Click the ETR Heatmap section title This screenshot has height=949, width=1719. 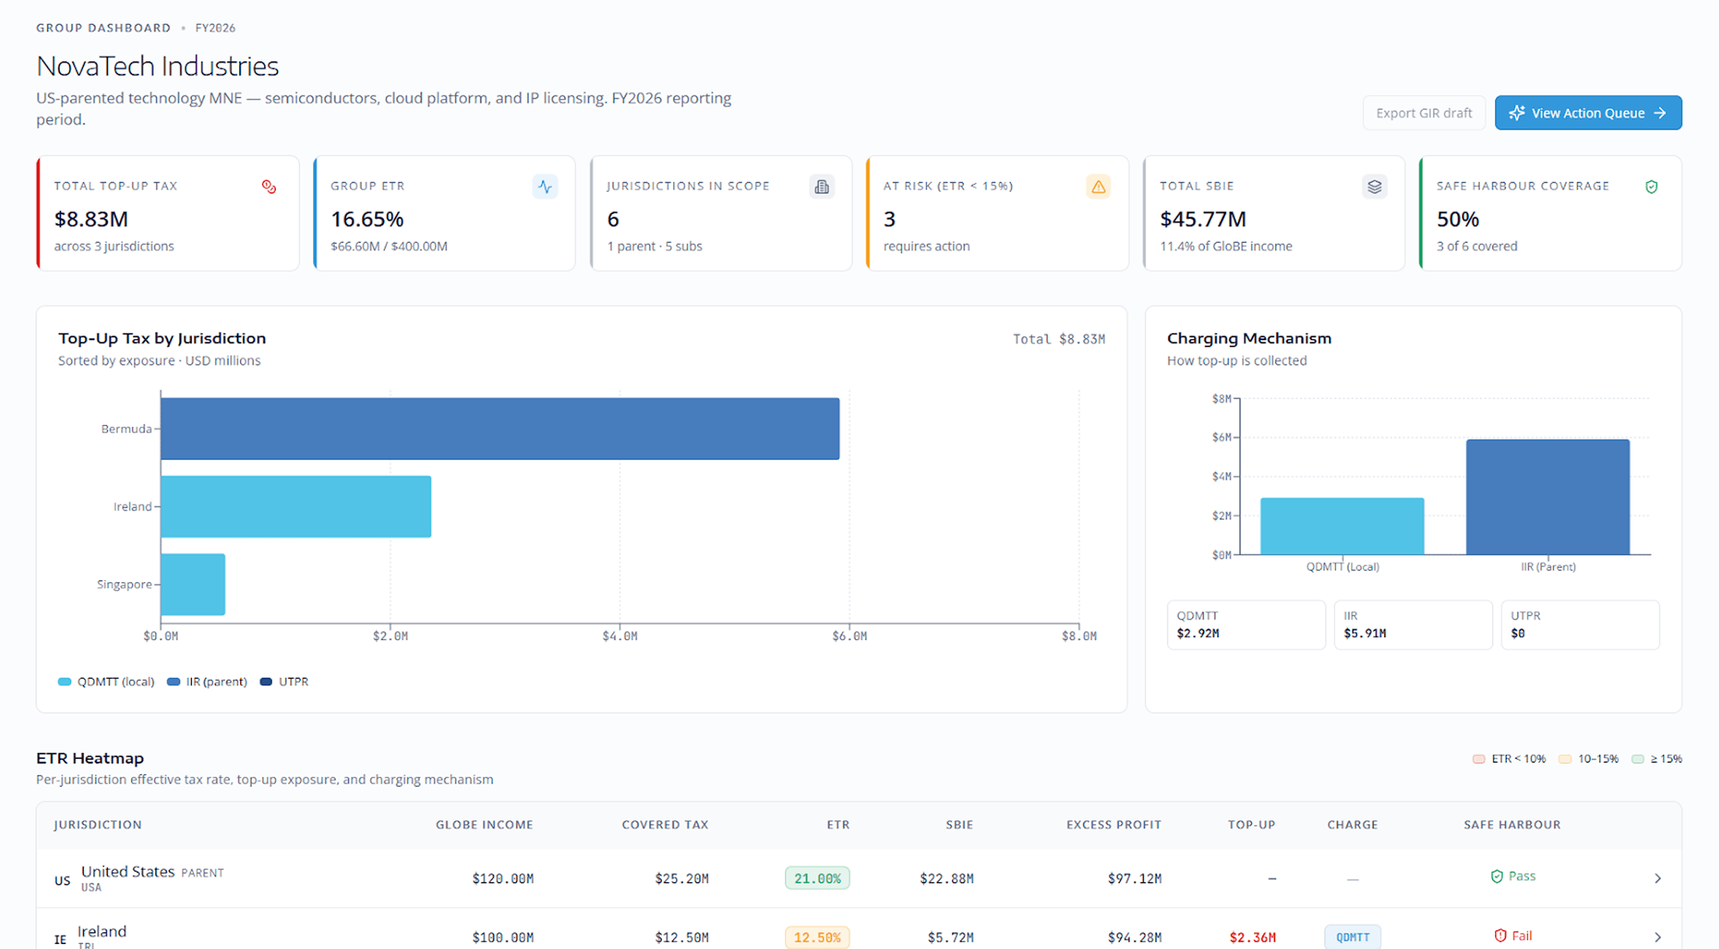tap(90, 758)
